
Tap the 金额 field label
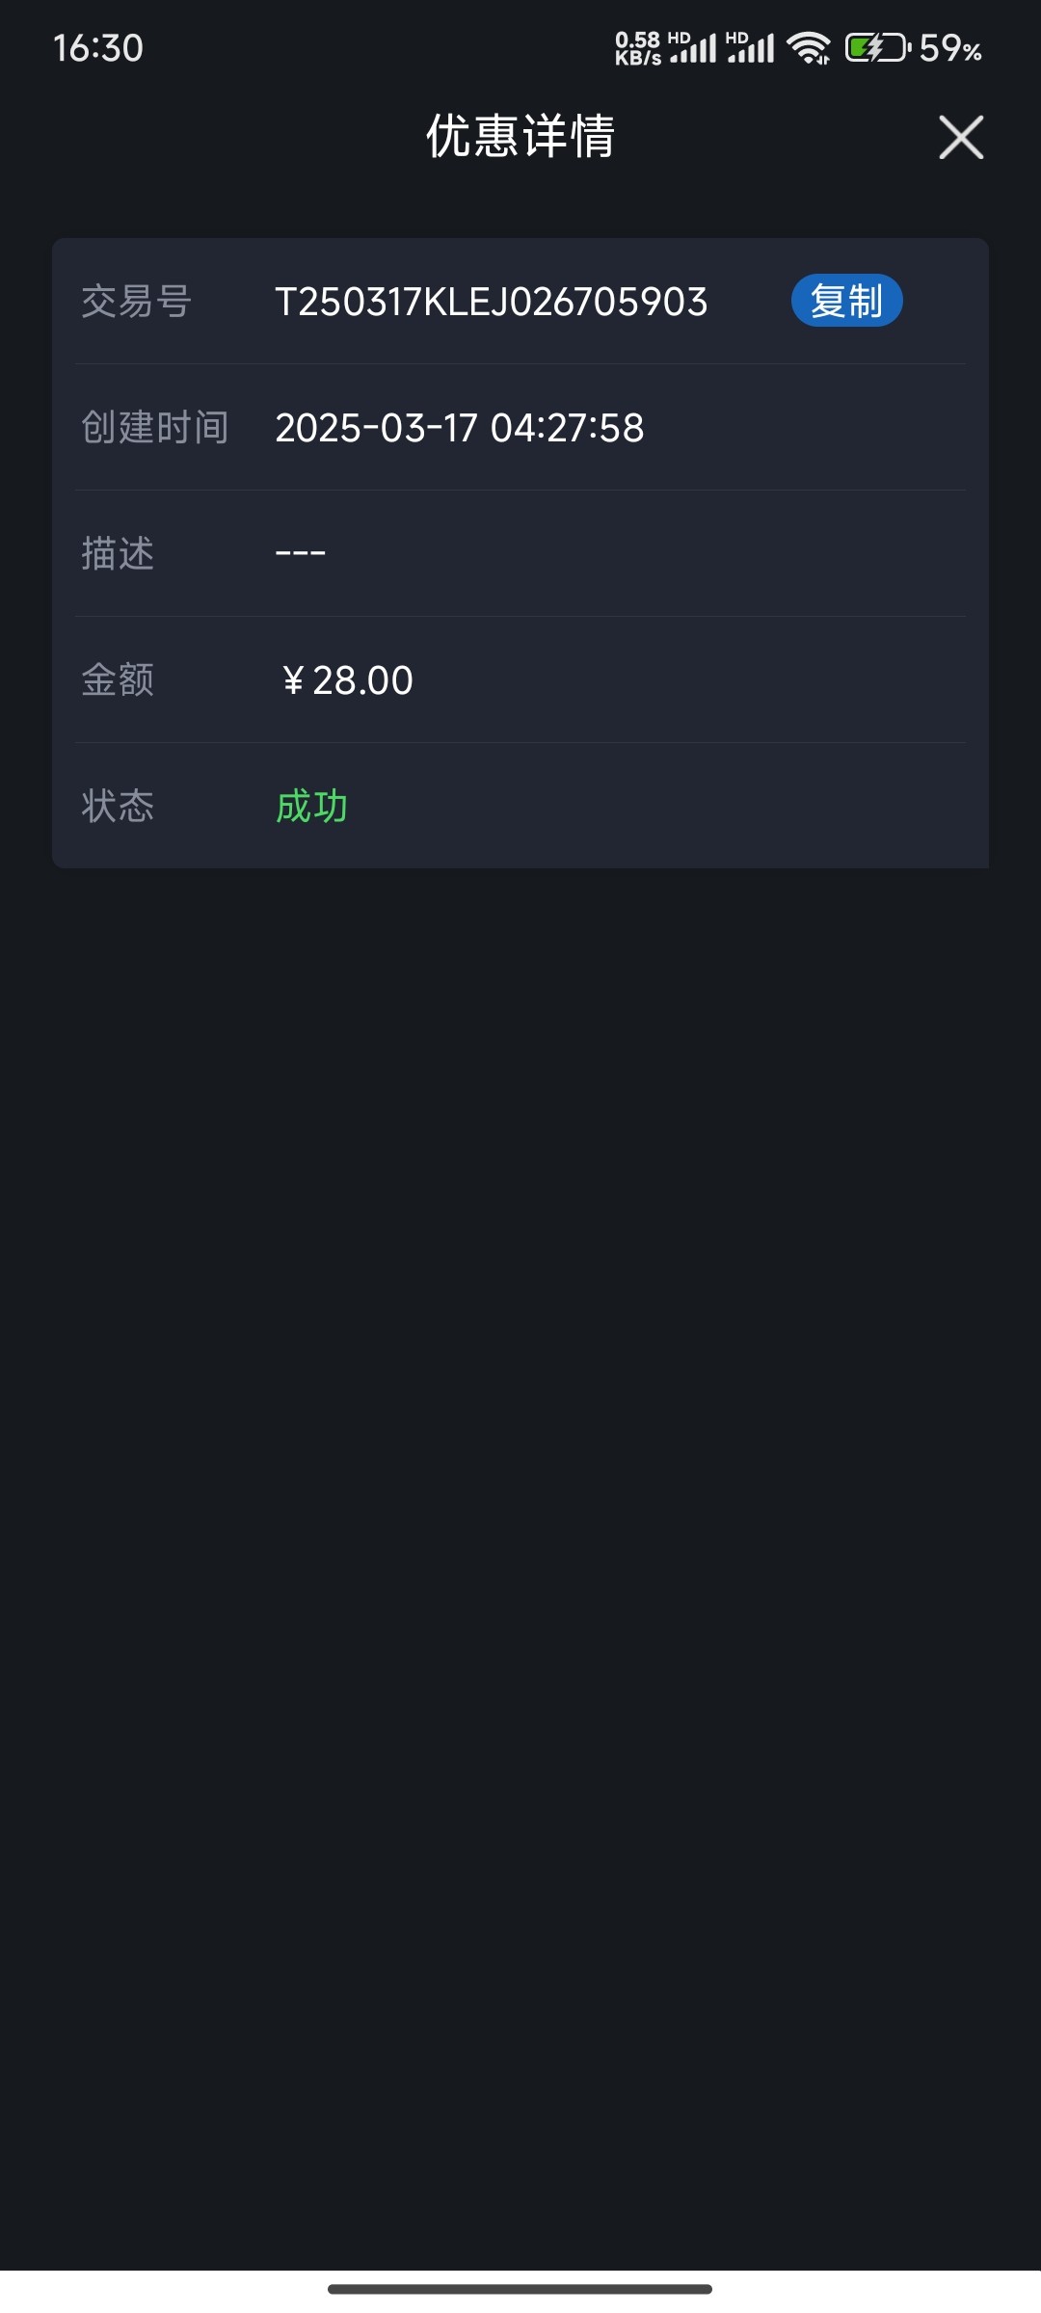point(118,680)
